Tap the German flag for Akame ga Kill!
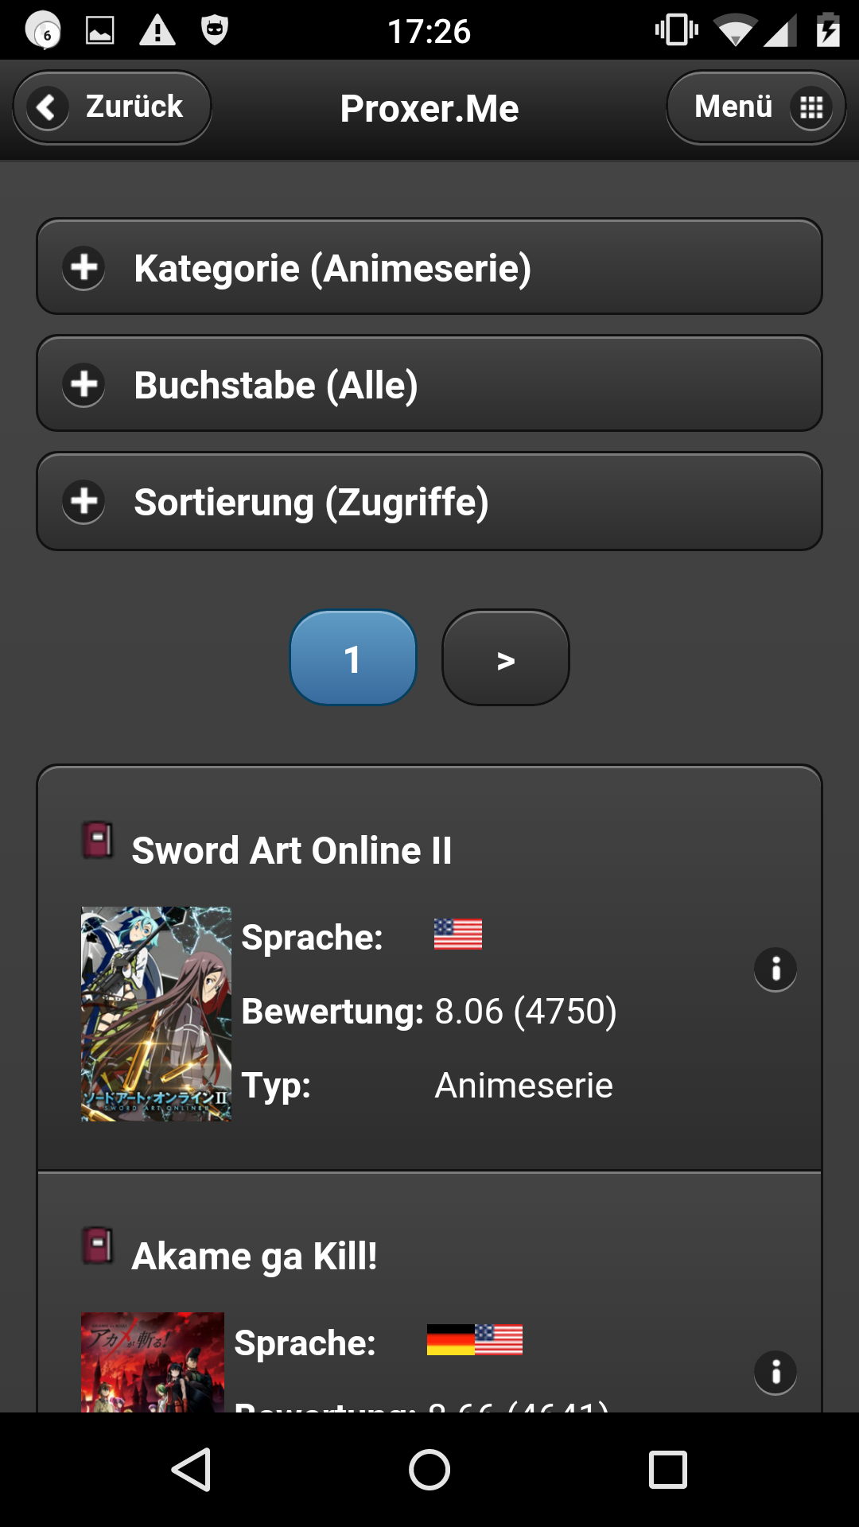 click(x=450, y=1340)
